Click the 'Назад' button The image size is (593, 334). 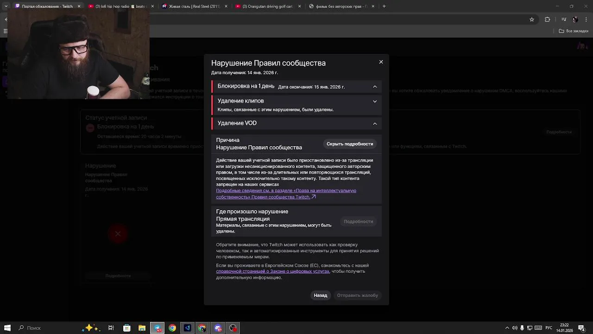321,295
